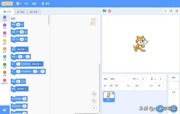Viewport: 180px width, 114px height.
Task: Click x value in 移到 x y block
Action: pos(20,57)
